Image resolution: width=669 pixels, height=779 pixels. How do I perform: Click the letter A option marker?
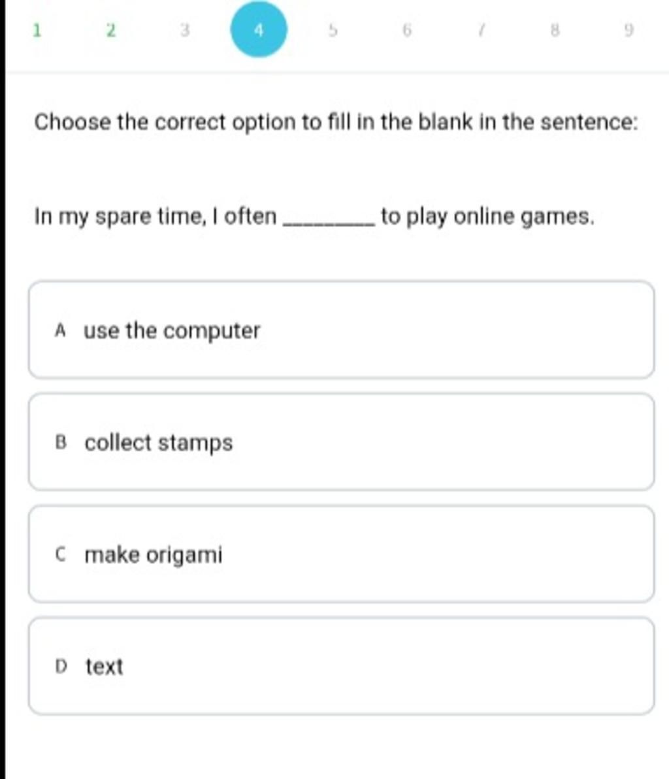61,330
